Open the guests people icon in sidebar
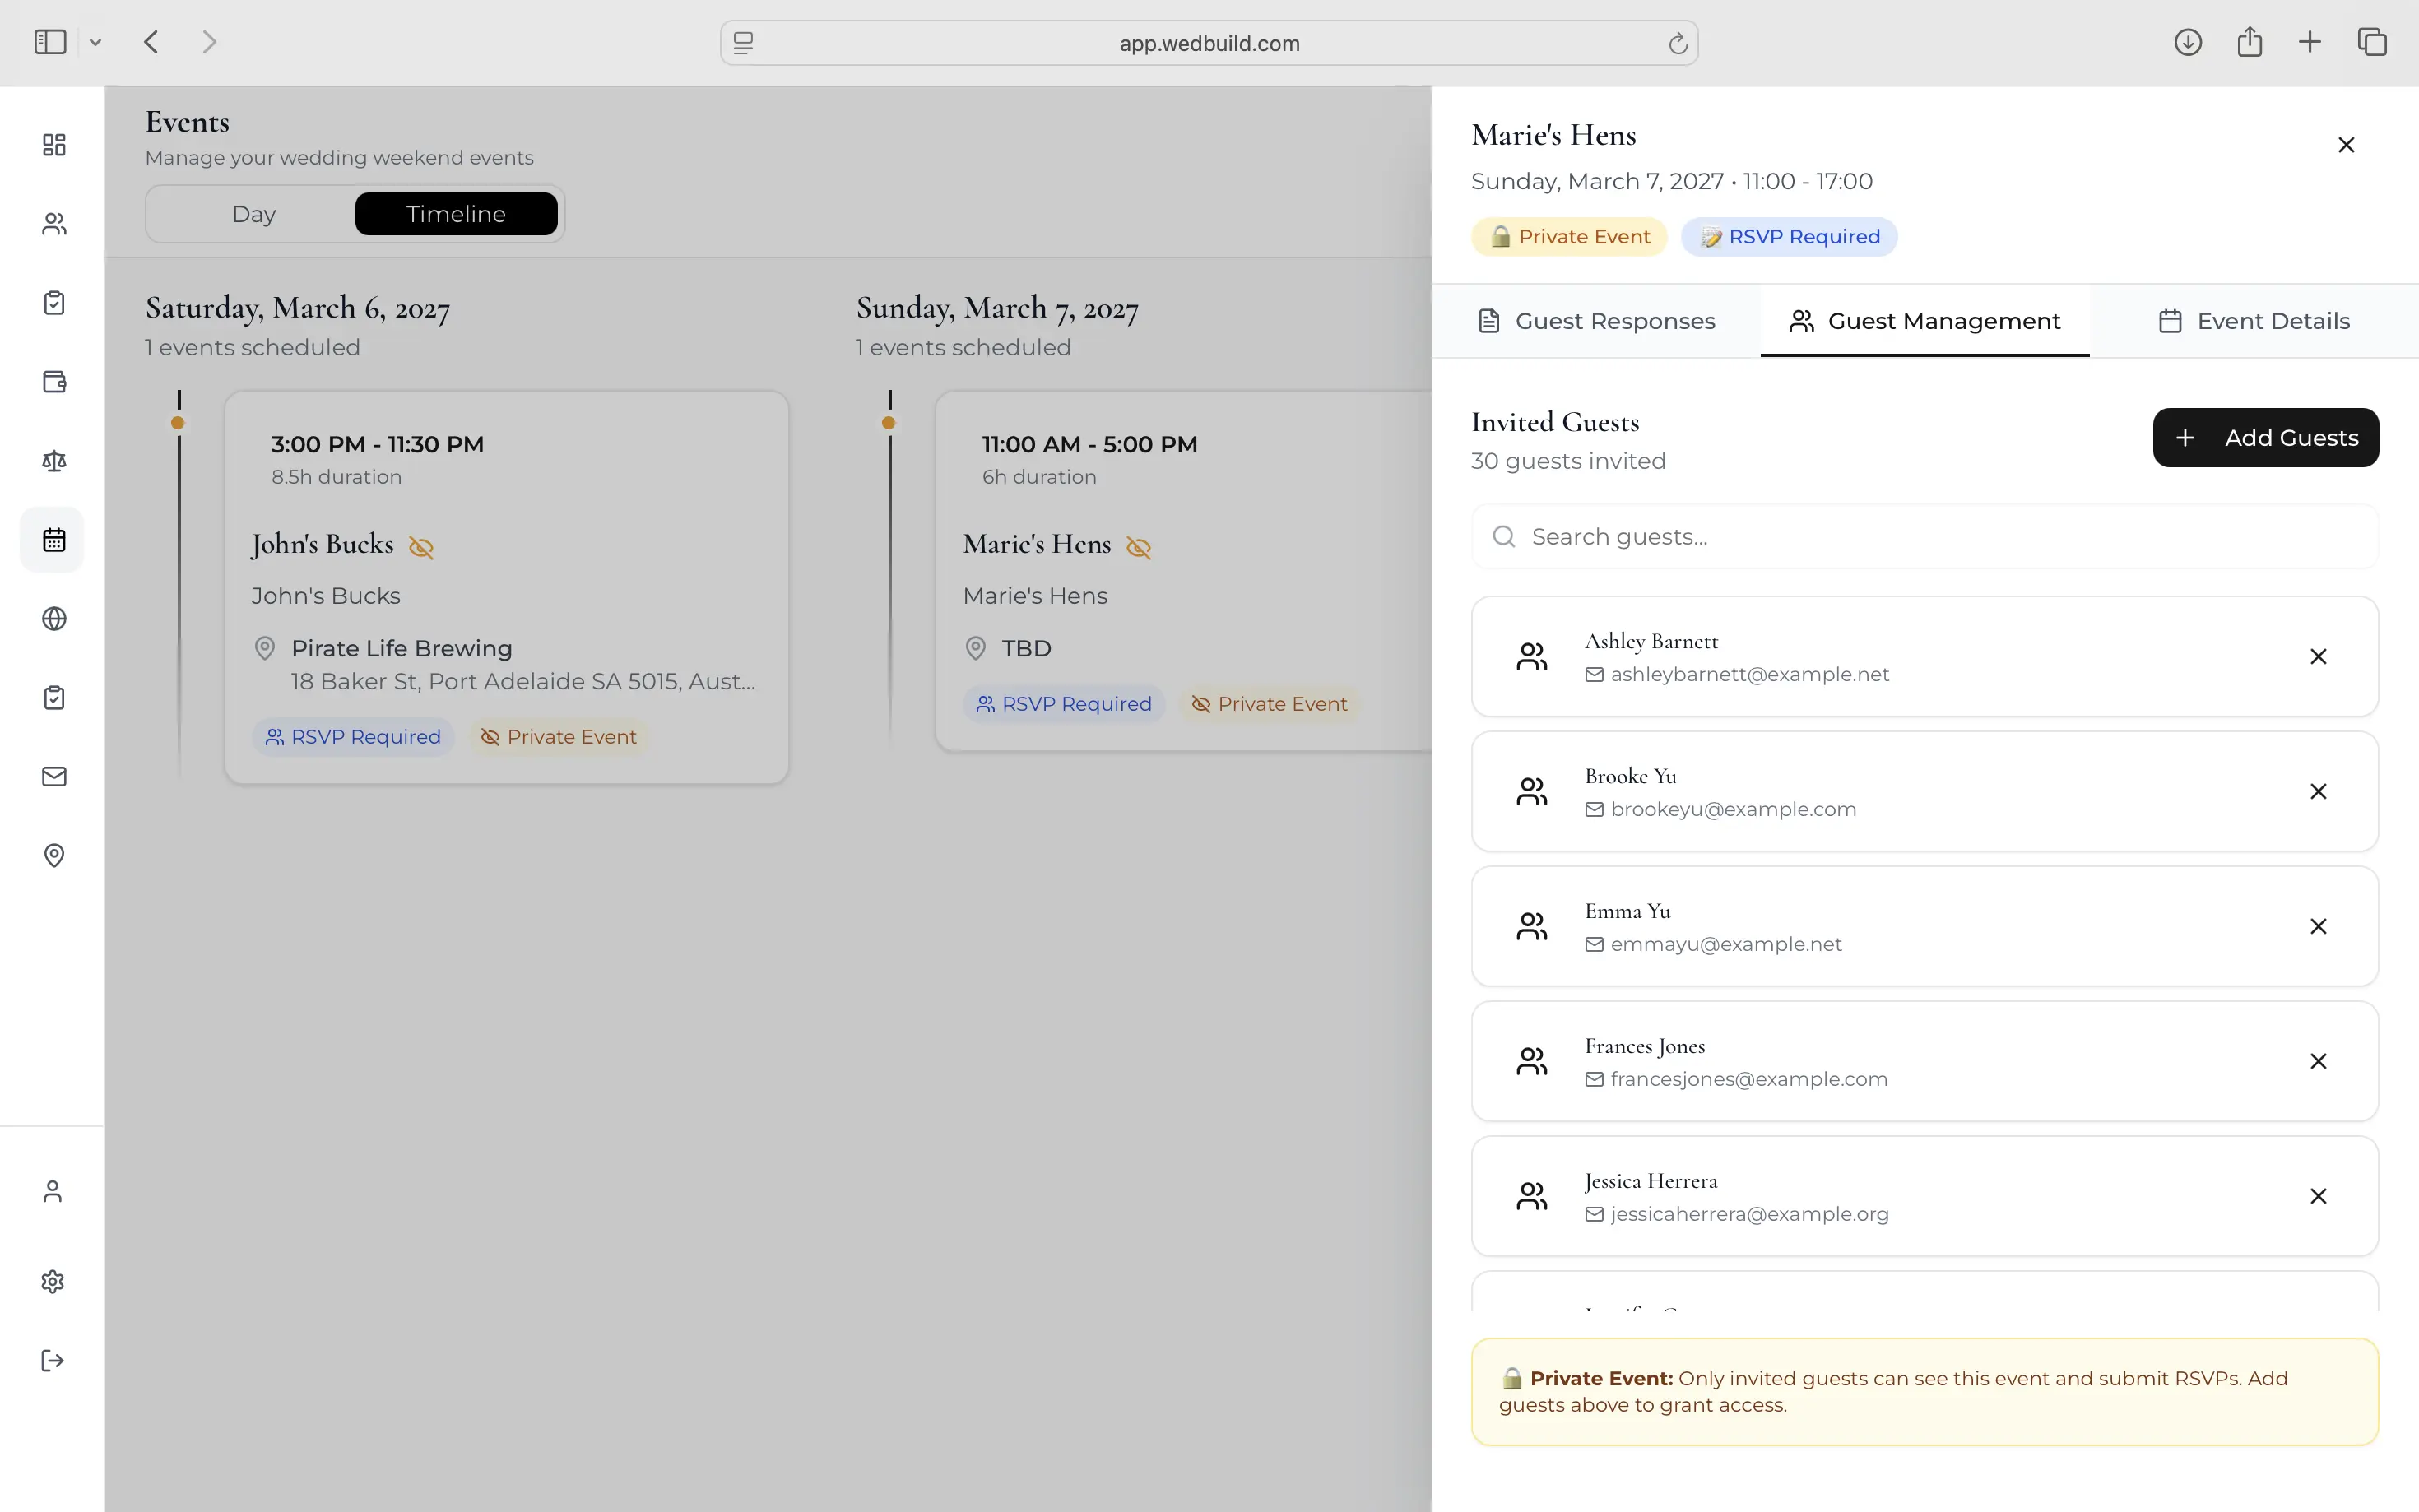The width and height of the screenshot is (2419, 1512). (x=54, y=224)
